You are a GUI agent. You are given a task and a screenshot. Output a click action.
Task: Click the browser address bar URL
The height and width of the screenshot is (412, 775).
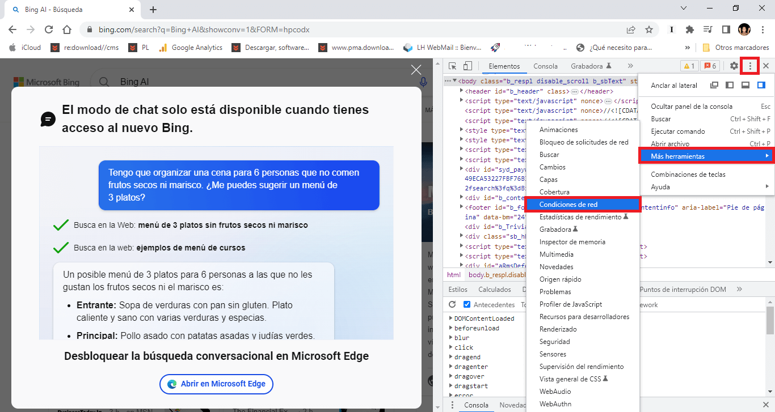[x=204, y=29]
